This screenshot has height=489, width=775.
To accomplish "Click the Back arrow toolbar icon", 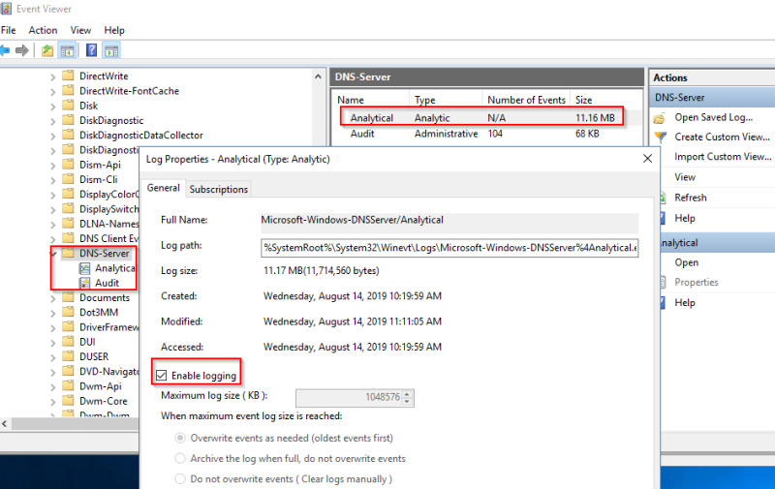I will [x=5, y=50].
